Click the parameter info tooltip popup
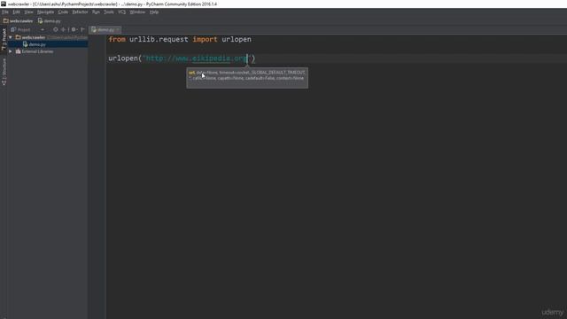This screenshot has height=319, width=567. pyautogui.click(x=247, y=78)
